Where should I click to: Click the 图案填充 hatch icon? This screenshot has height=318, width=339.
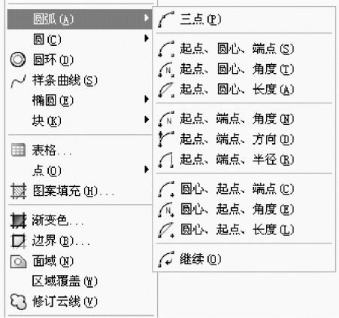click(18, 191)
